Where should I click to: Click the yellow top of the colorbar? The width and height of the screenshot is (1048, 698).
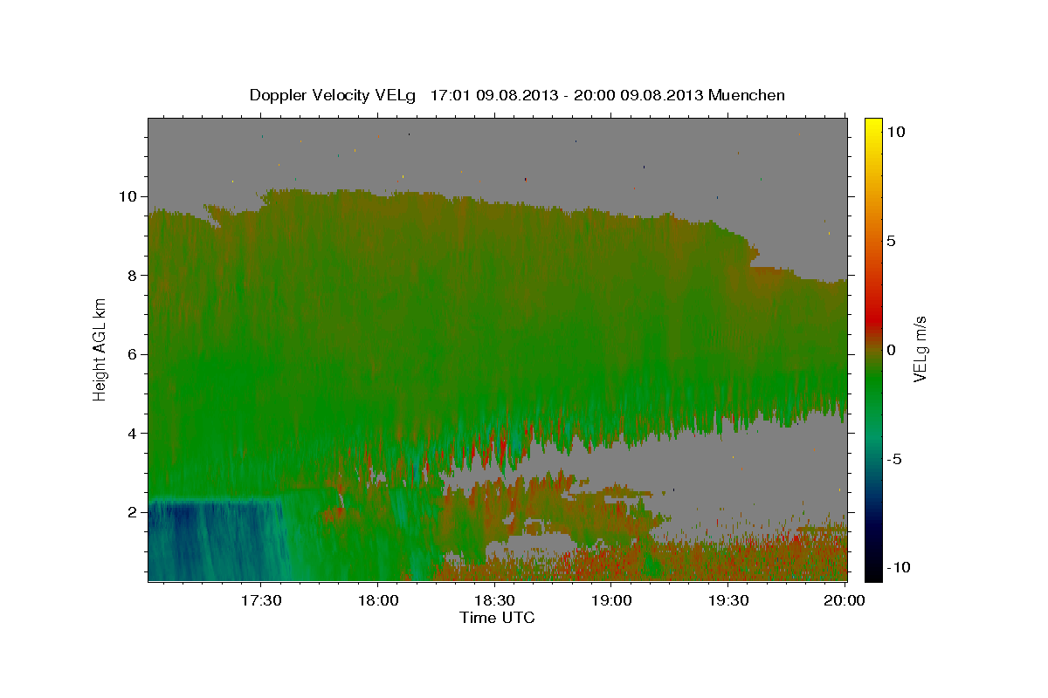tap(872, 127)
